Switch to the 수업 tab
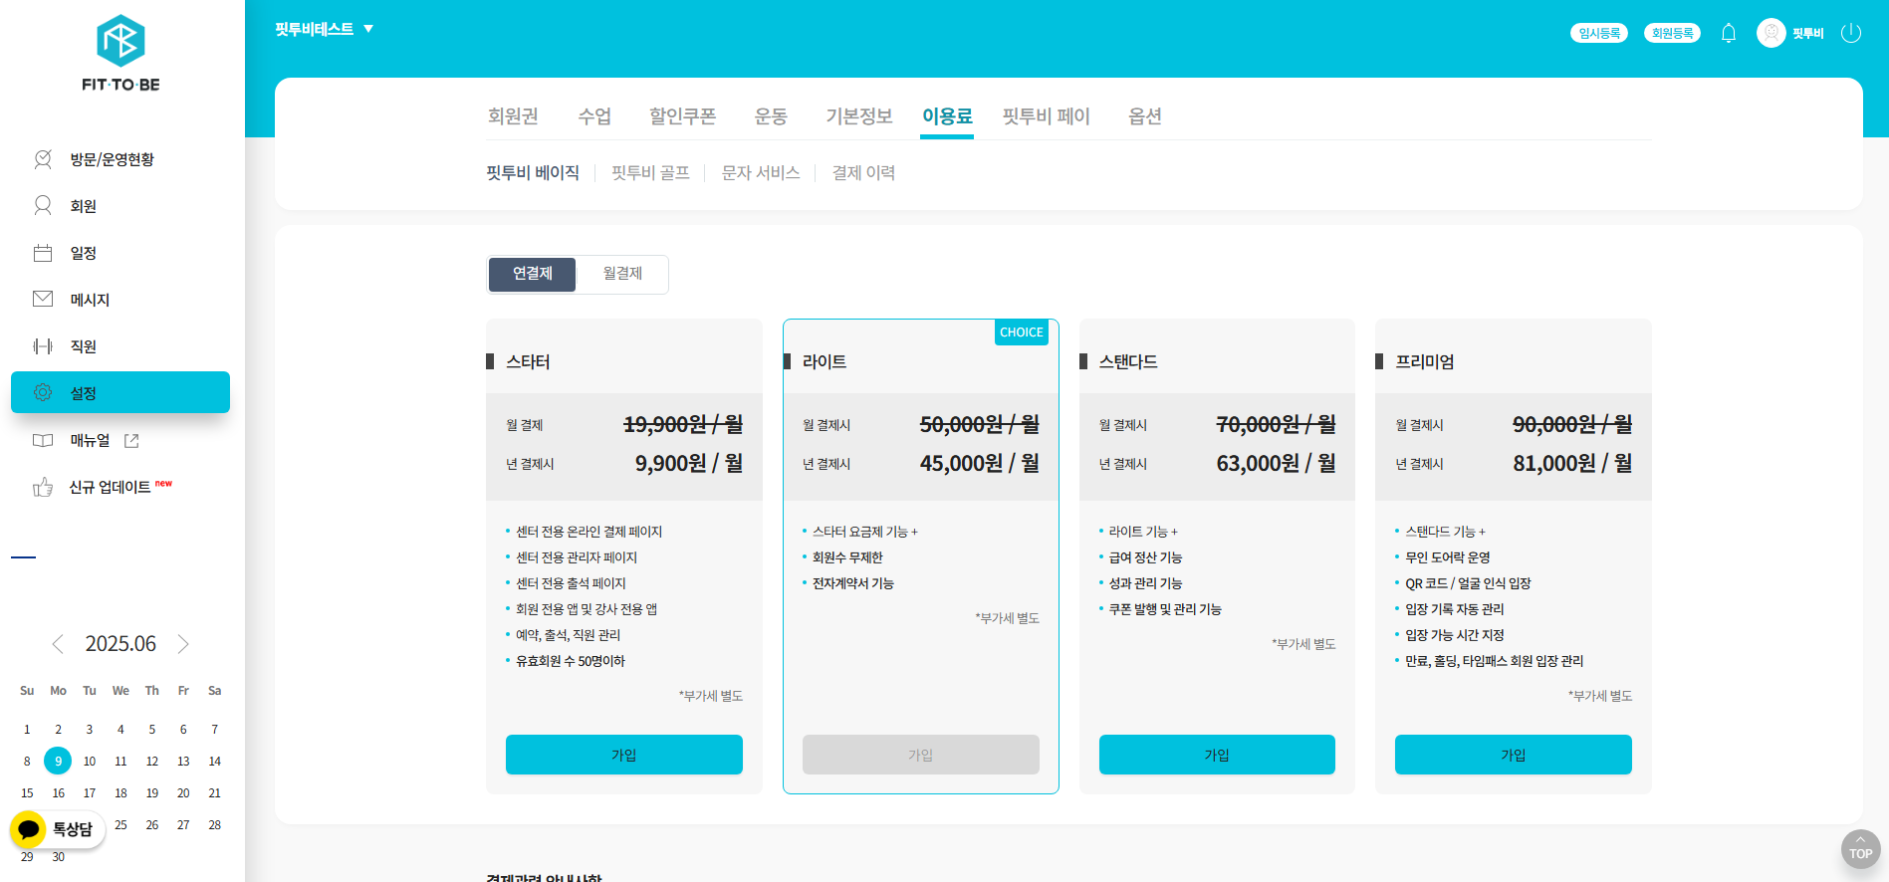 (594, 116)
